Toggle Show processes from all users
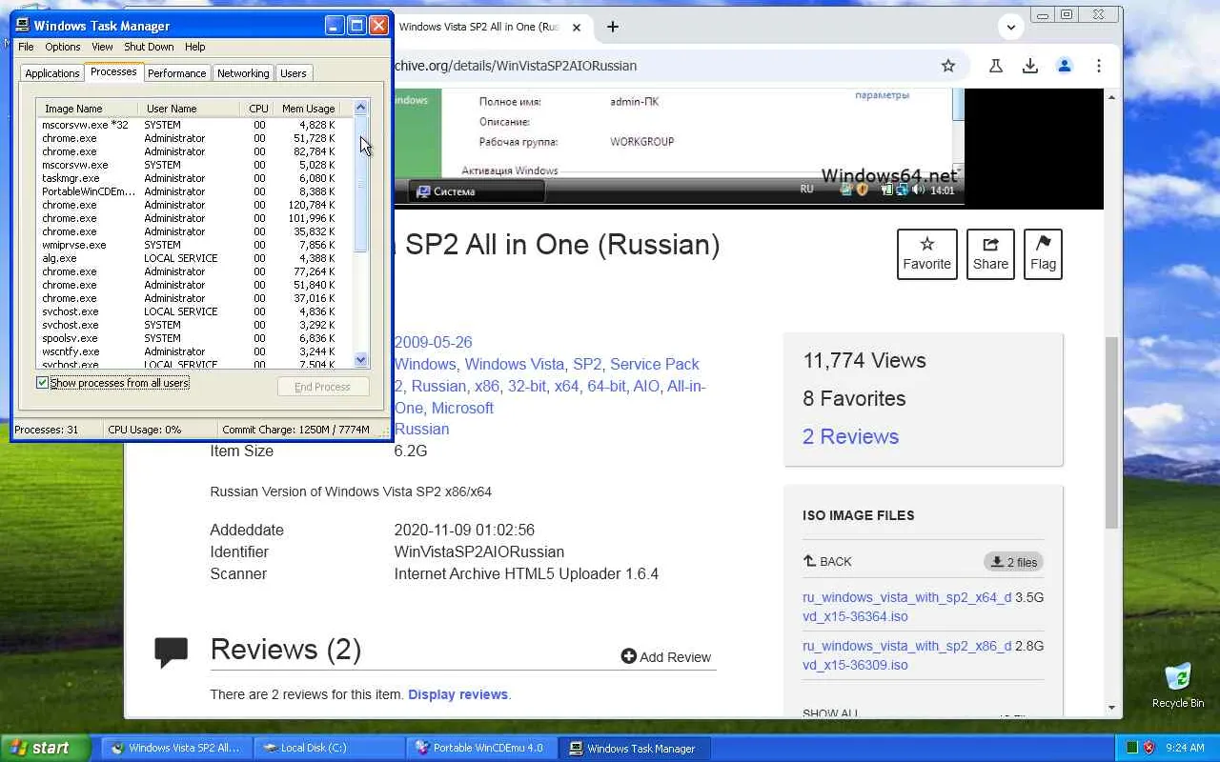1220x762 pixels. tap(42, 383)
